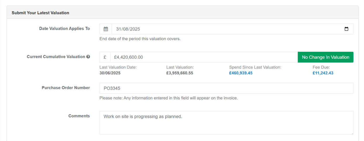The image size is (364, 141).
Task: Open the date picker icon at right of date field
Action: tap(346, 29)
